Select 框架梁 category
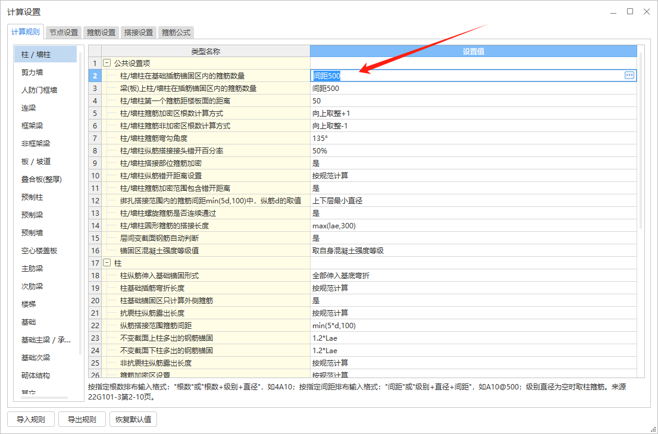Viewport: 658px width, 434px height. click(46, 126)
